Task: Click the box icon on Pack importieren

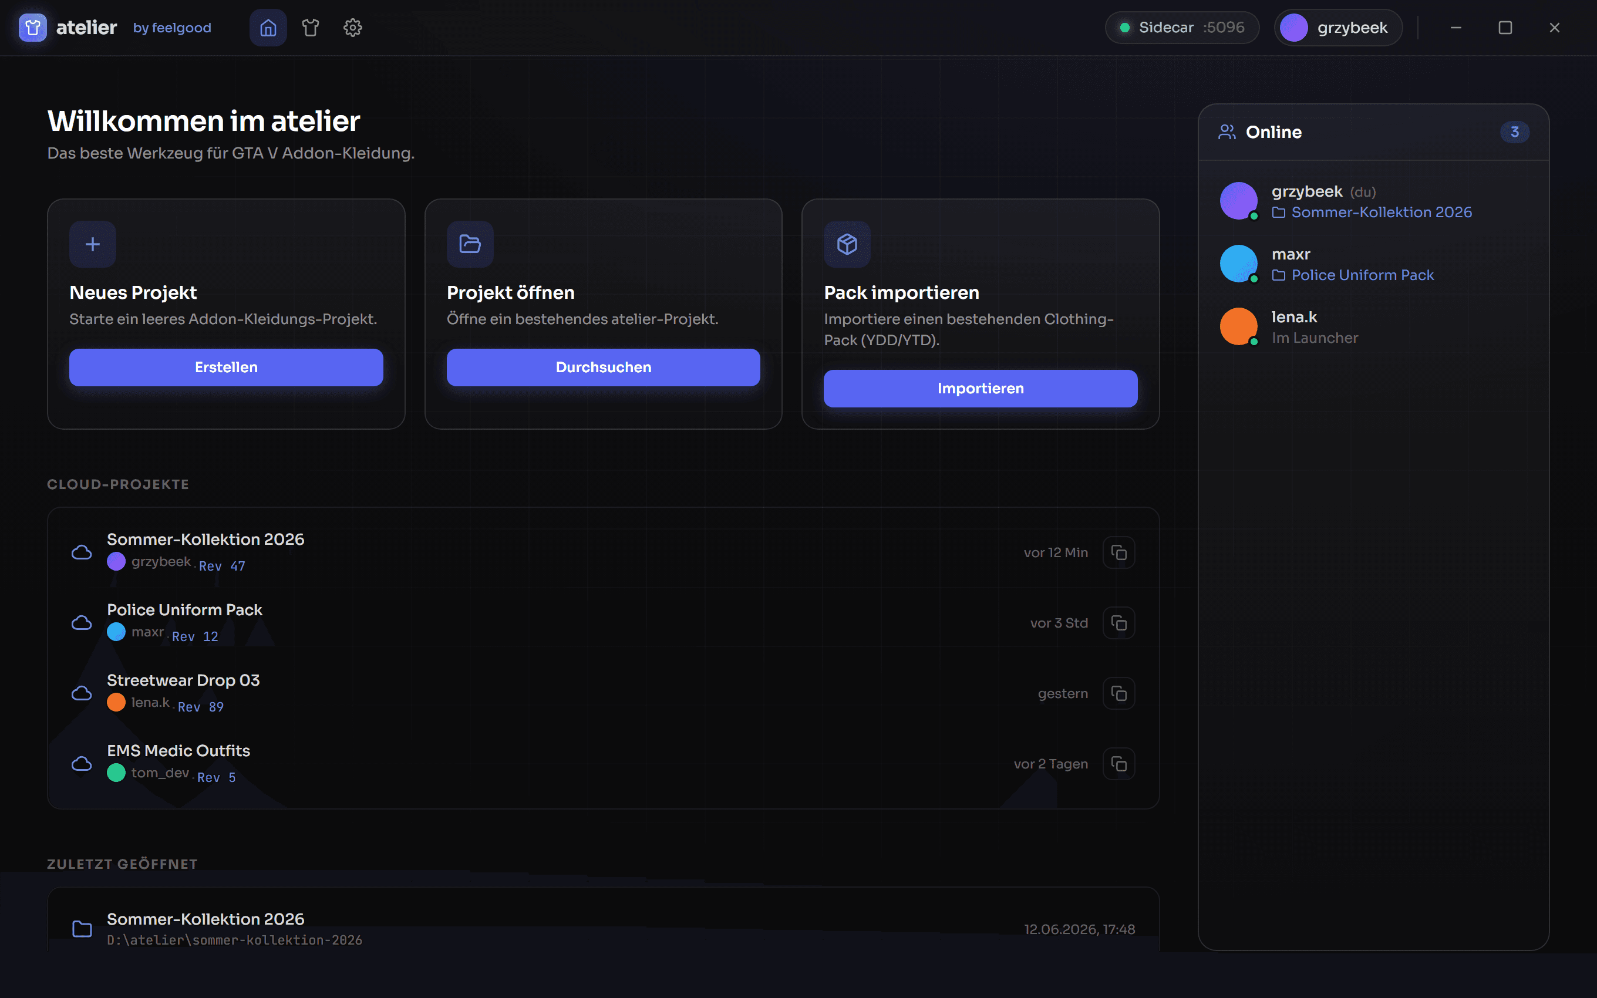Action: [847, 244]
